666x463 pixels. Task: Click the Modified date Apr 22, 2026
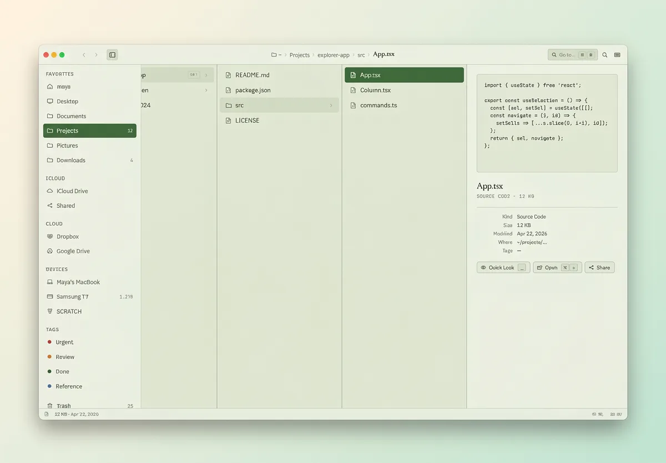(x=532, y=234)
